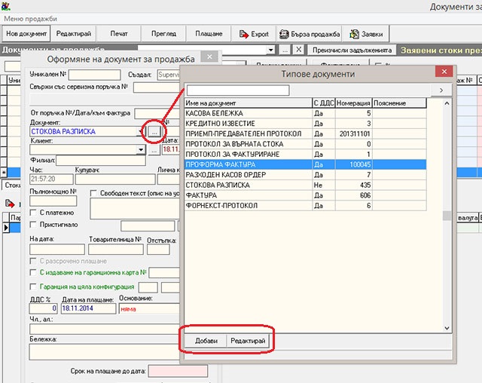Image resolution: width=482 pixels, height=383 pixels.
Task: Click the Товарителница № input field
Action: pos(115,250)
